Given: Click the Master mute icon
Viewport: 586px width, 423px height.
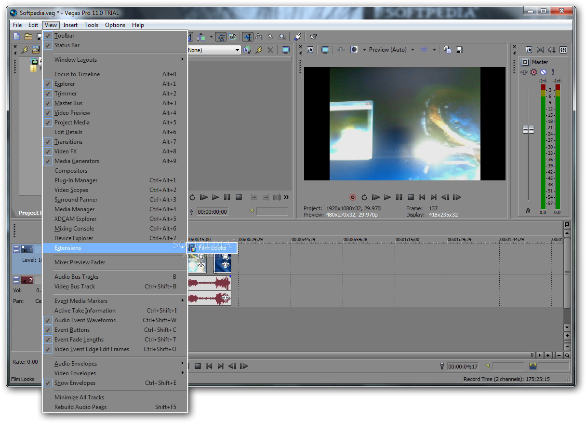Looking at the screenshot, I should 543,72.
